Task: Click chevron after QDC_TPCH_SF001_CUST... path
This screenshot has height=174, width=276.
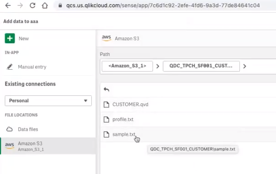Action: [x=244, y=66]
